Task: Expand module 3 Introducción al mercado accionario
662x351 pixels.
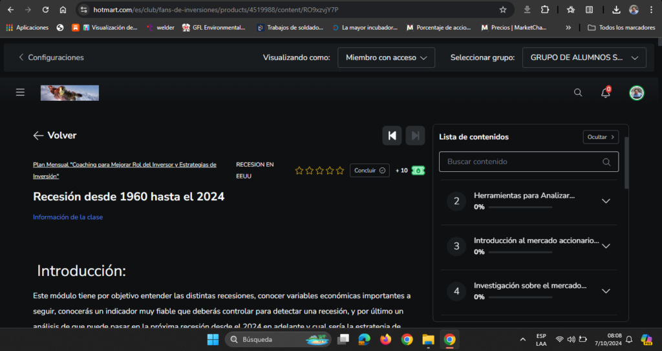Action: click(605, 246)
